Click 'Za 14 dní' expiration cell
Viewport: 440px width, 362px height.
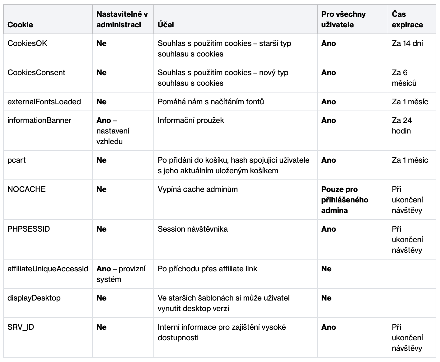[407, 43]
